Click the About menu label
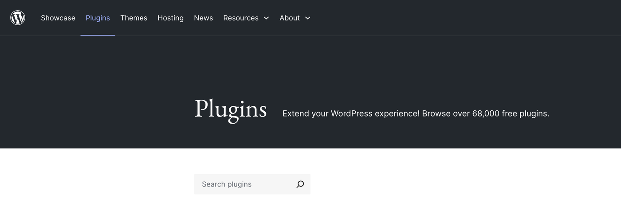Screen dimensions: 621x214 (290, 18)
